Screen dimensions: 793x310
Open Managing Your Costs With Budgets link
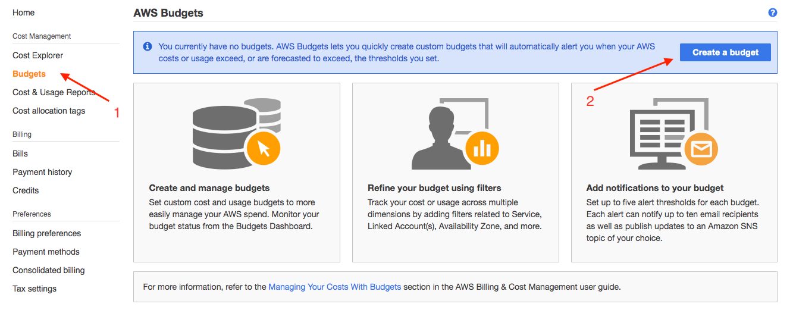click(x=334, y=287)
